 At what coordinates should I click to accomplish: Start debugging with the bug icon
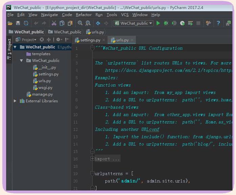[166, 23]
